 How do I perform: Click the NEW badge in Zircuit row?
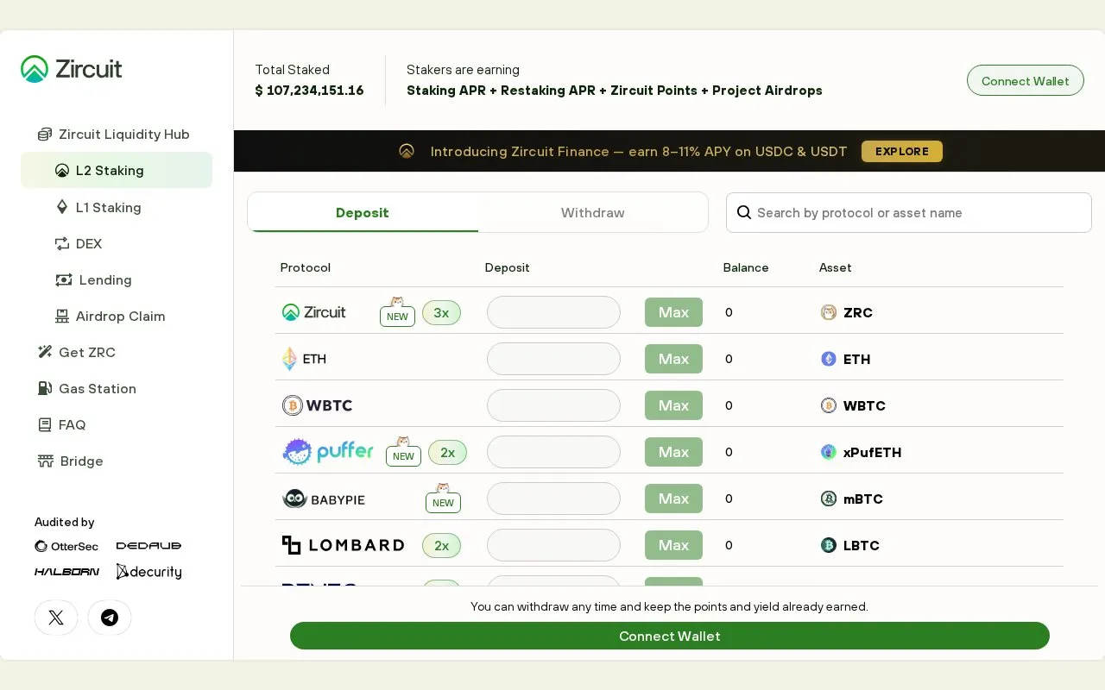tap(397, 312)
